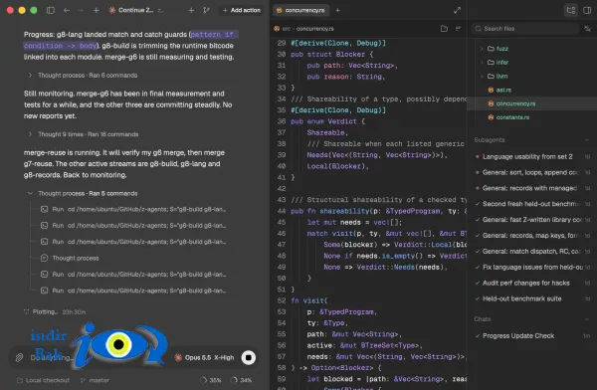This screenshot has height=390, width=597.
Task: Click 'Local checkout' in the status bar
Action: [x=43, y=380]
